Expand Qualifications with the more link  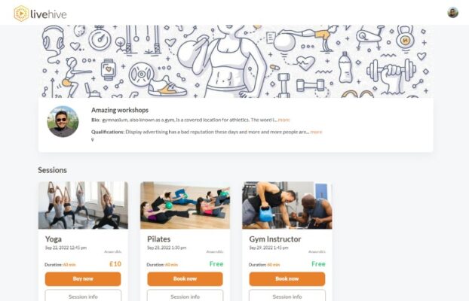(x=316, y=132)
